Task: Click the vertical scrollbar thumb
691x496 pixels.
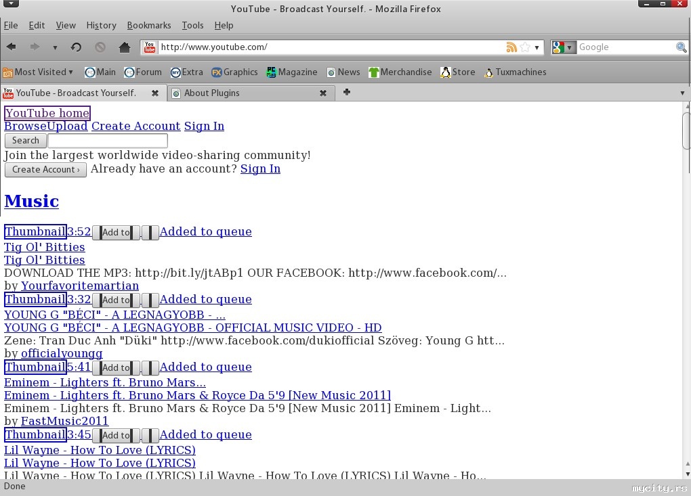Action: 686,131
